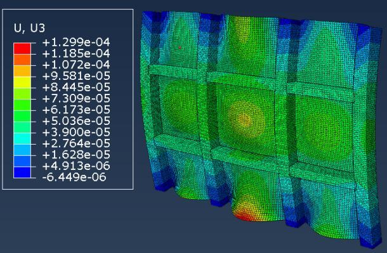
Task: Select the +4.913e-06 legend label
Action: [76, 166]
